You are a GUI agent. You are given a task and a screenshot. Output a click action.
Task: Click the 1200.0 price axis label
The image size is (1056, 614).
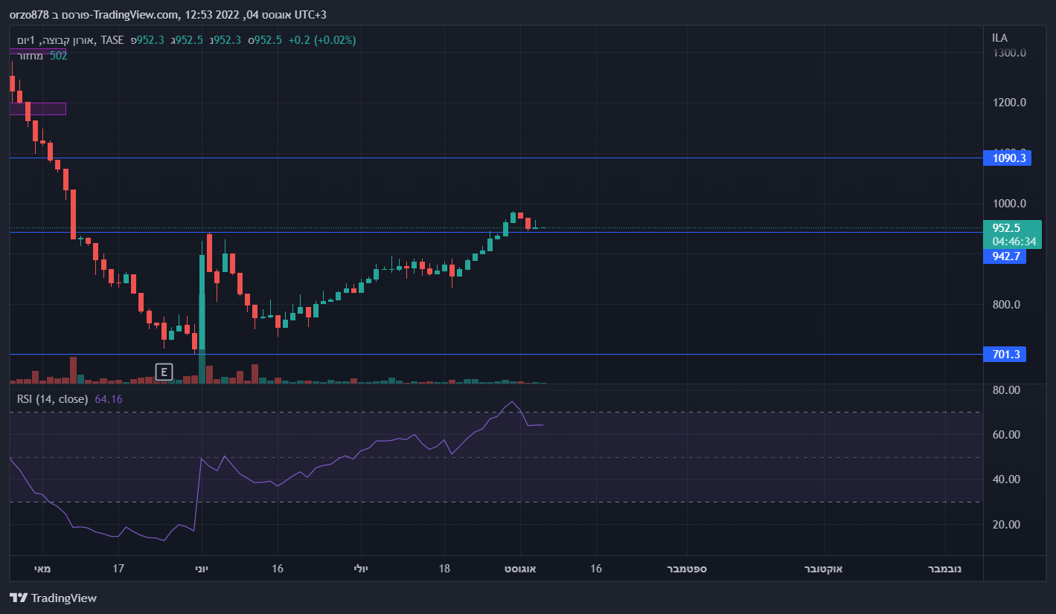pos(1009,103)
